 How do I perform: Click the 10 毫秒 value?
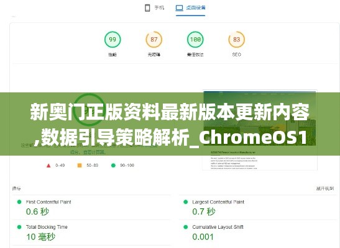(40, 237)
